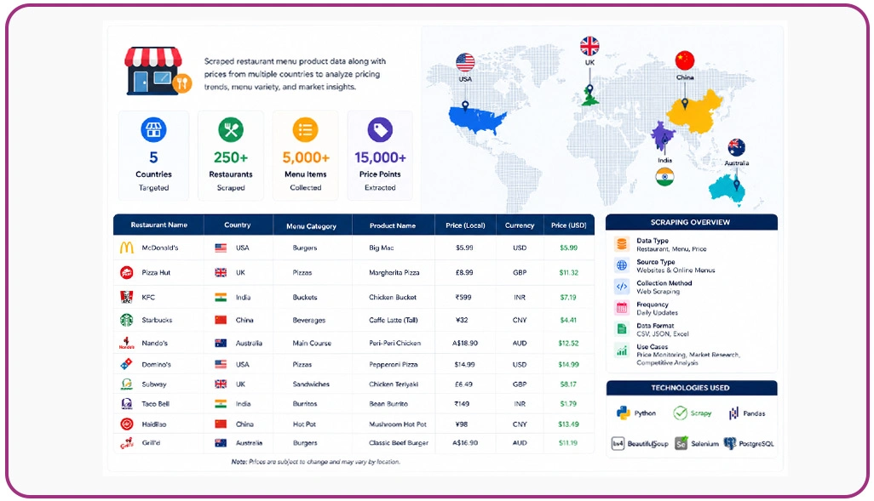Click the UK flag on the map
This screenshot has height=501, width=874.
click(x=589, y=46)
